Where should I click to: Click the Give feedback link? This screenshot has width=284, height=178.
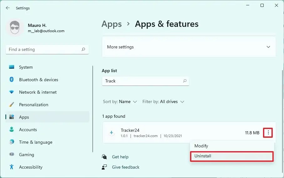pyautogui.click(x=126, y=167)
